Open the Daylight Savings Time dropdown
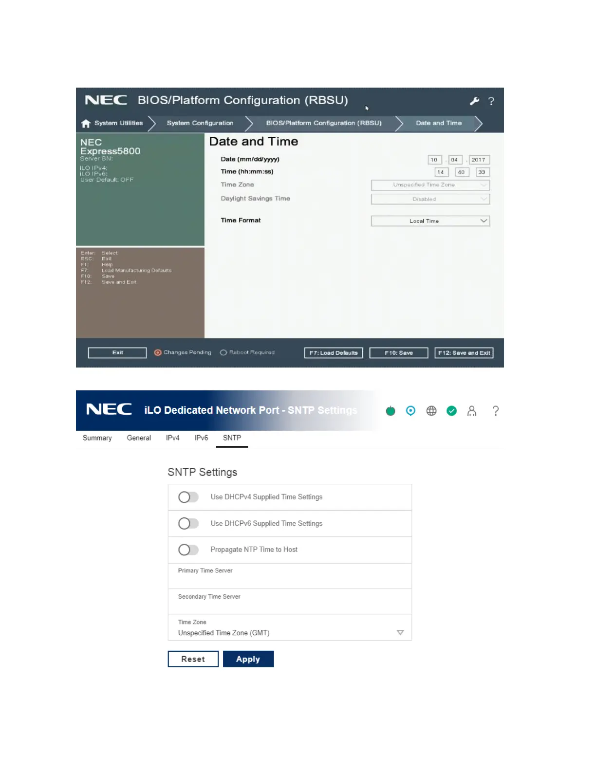The width and height of the screenshot is (596, 771). pos(430,199)
